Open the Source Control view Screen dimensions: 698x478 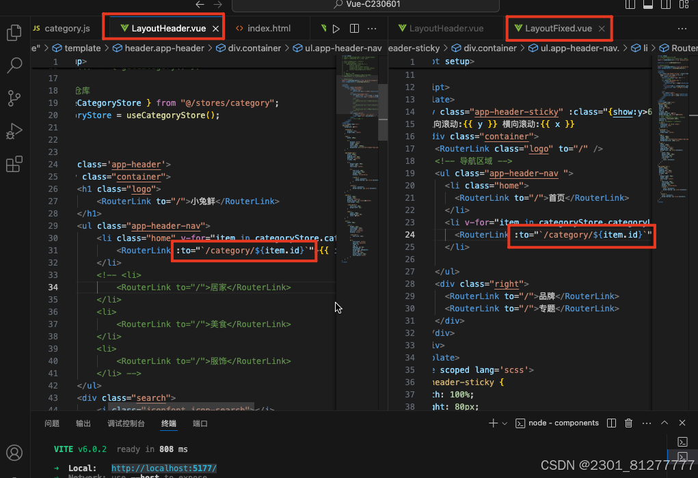(14, 98)
